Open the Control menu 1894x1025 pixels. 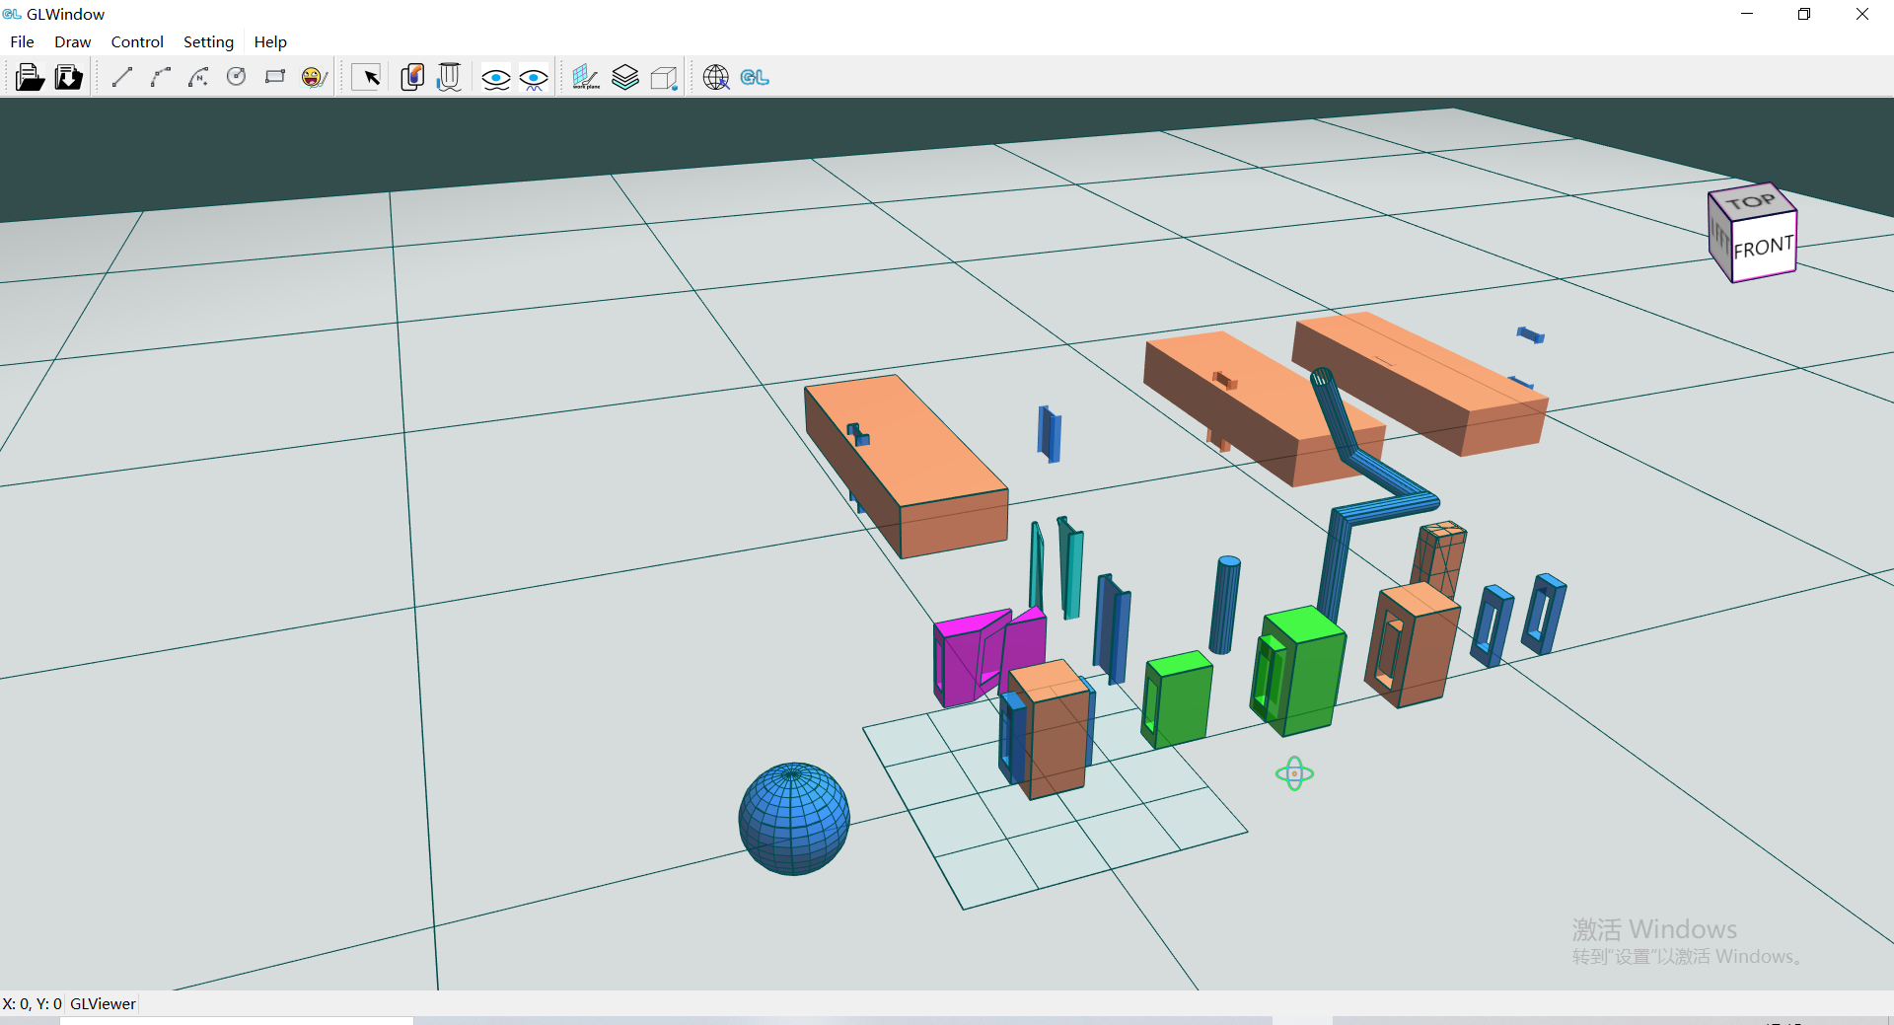pos(137,41)
